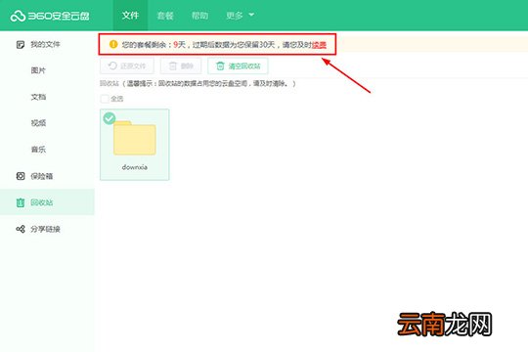Select the downxia folder thumbnail
The image size is (528, 352).
(x=135, y=138)
